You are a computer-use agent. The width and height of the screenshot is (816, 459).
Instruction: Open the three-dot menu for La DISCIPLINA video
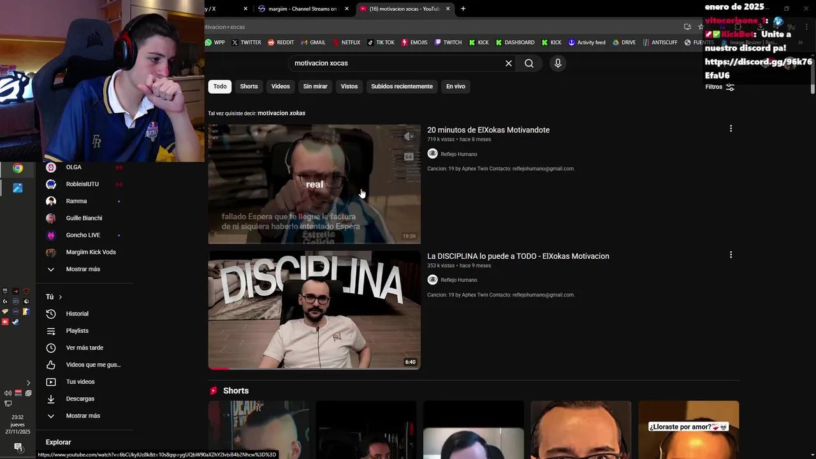coord(731,255)
